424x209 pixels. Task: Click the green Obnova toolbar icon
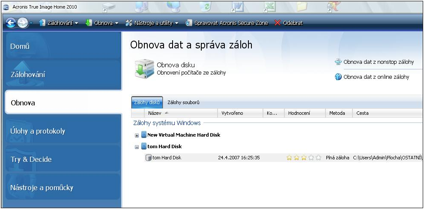coord(88,23)
